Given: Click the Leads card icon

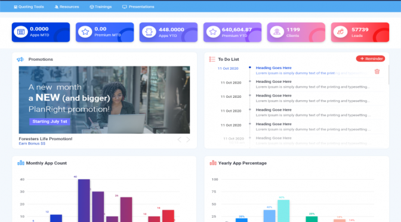Looking at the screenshot, I should 340,32.
